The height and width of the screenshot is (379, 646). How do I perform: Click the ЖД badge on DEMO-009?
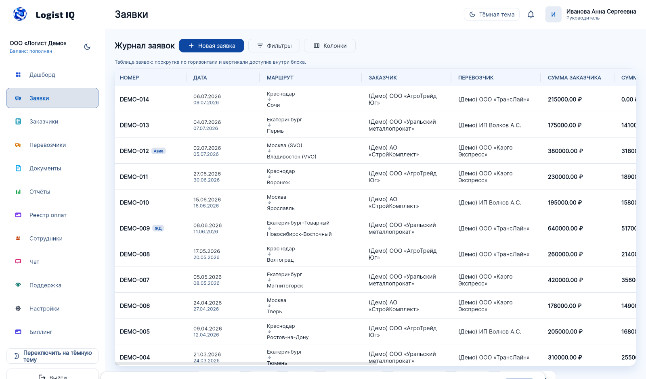pos(158,229)
